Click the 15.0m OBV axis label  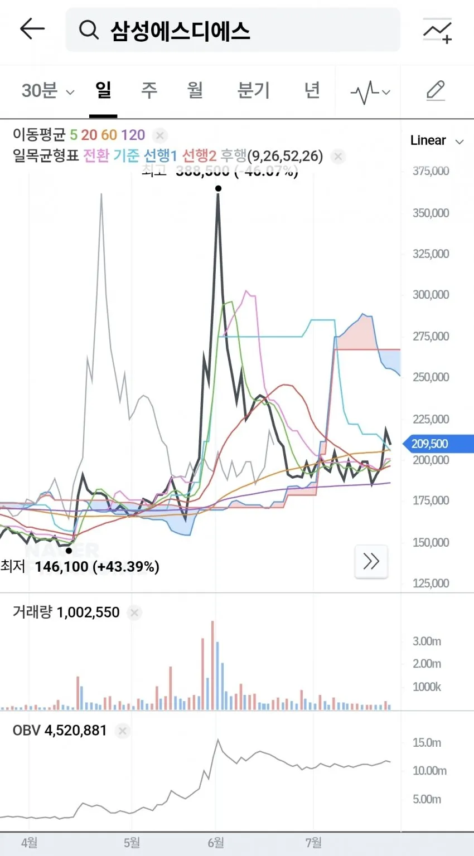tap(427, 742)
